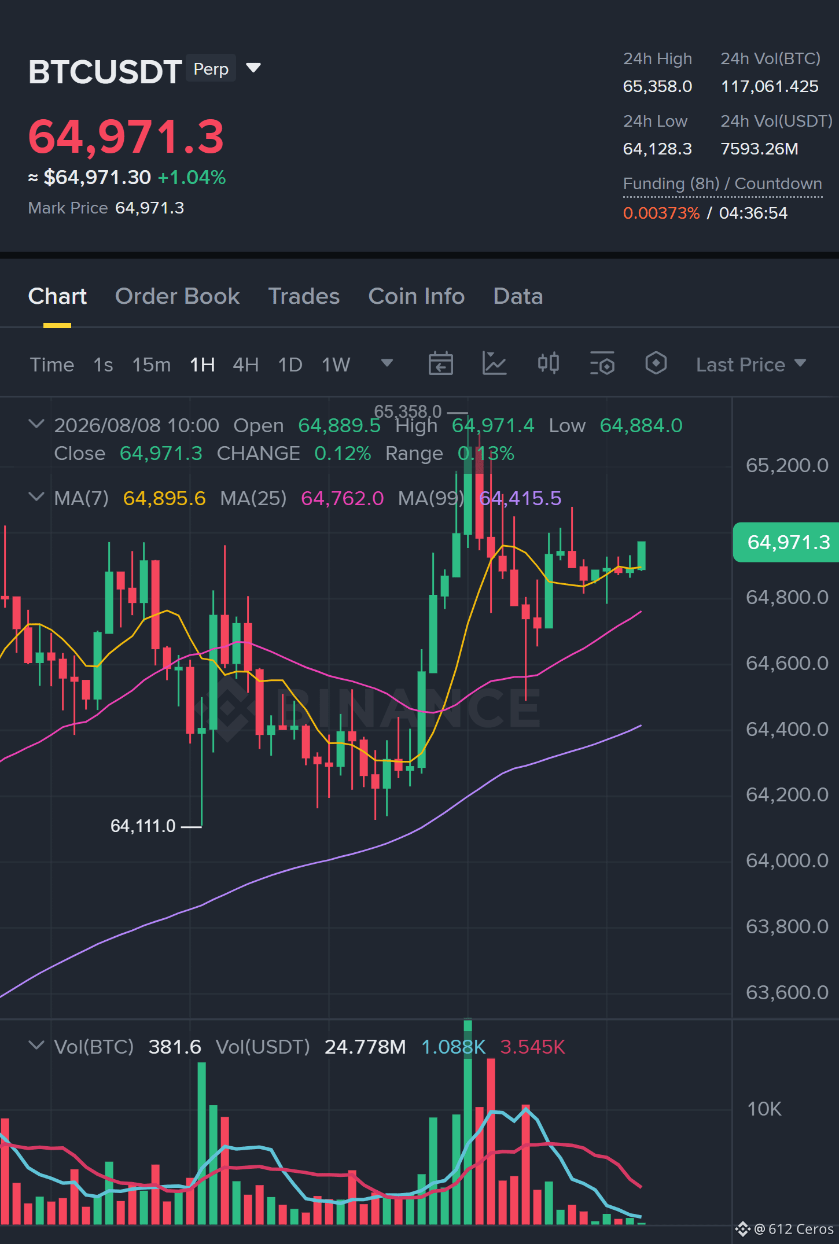839x1244 pixels.
Task: Click the Low value 64,884.0
Action: coord(641,425)
